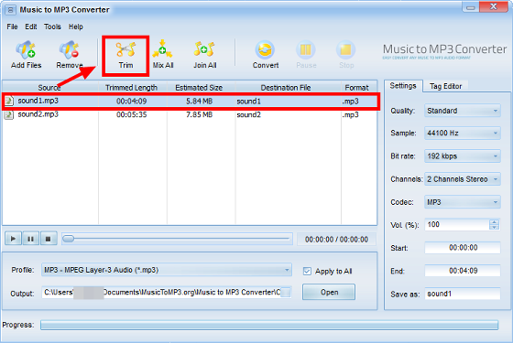
Task: Click the conversion Progress bar
Action: [x=269, y=325]
